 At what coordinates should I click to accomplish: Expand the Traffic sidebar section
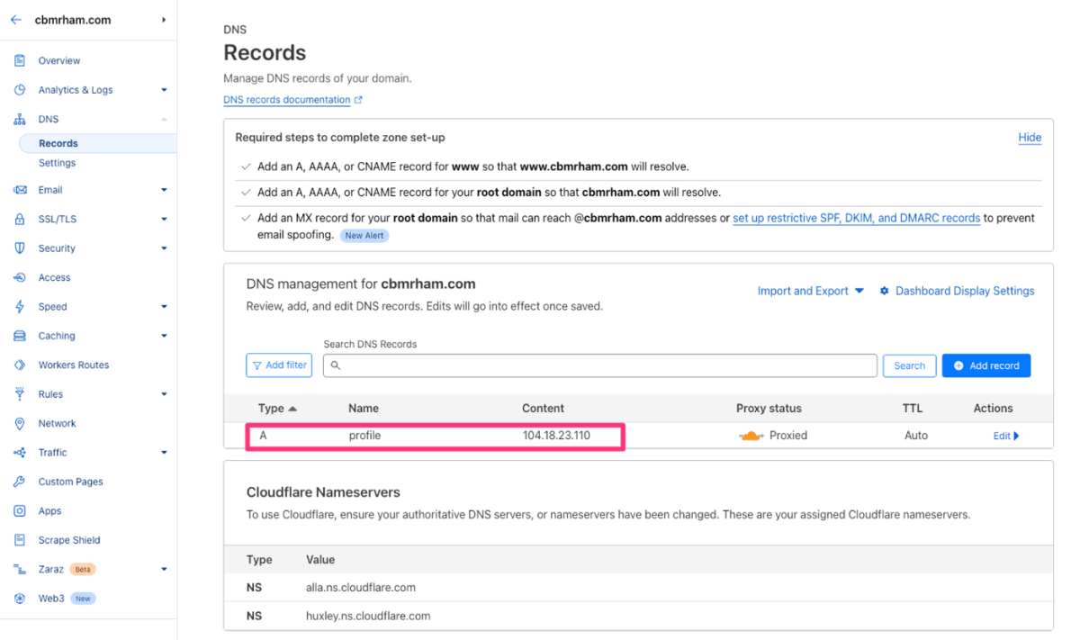pos(164,453)
